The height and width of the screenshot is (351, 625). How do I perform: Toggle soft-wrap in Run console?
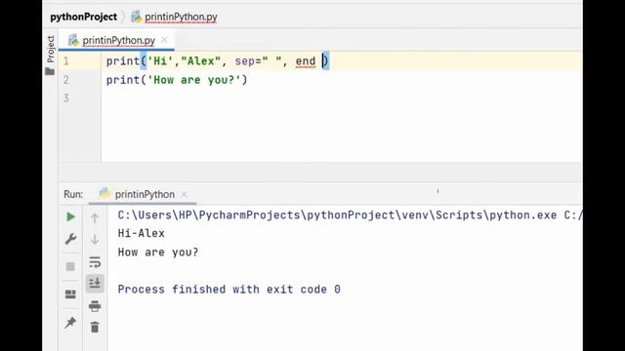point(95,262)
